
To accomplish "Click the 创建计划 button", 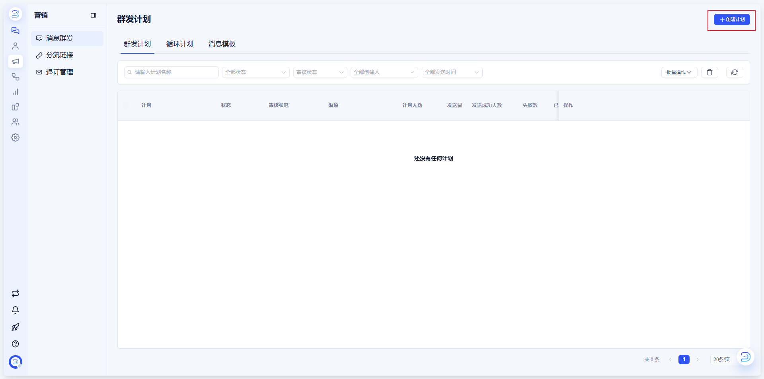I will click(x=732, y=19).
